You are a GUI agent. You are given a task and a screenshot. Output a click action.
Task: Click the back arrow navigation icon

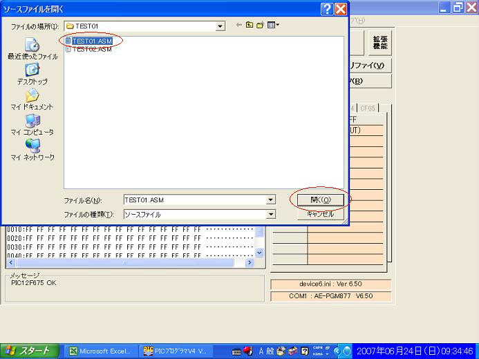239,26
